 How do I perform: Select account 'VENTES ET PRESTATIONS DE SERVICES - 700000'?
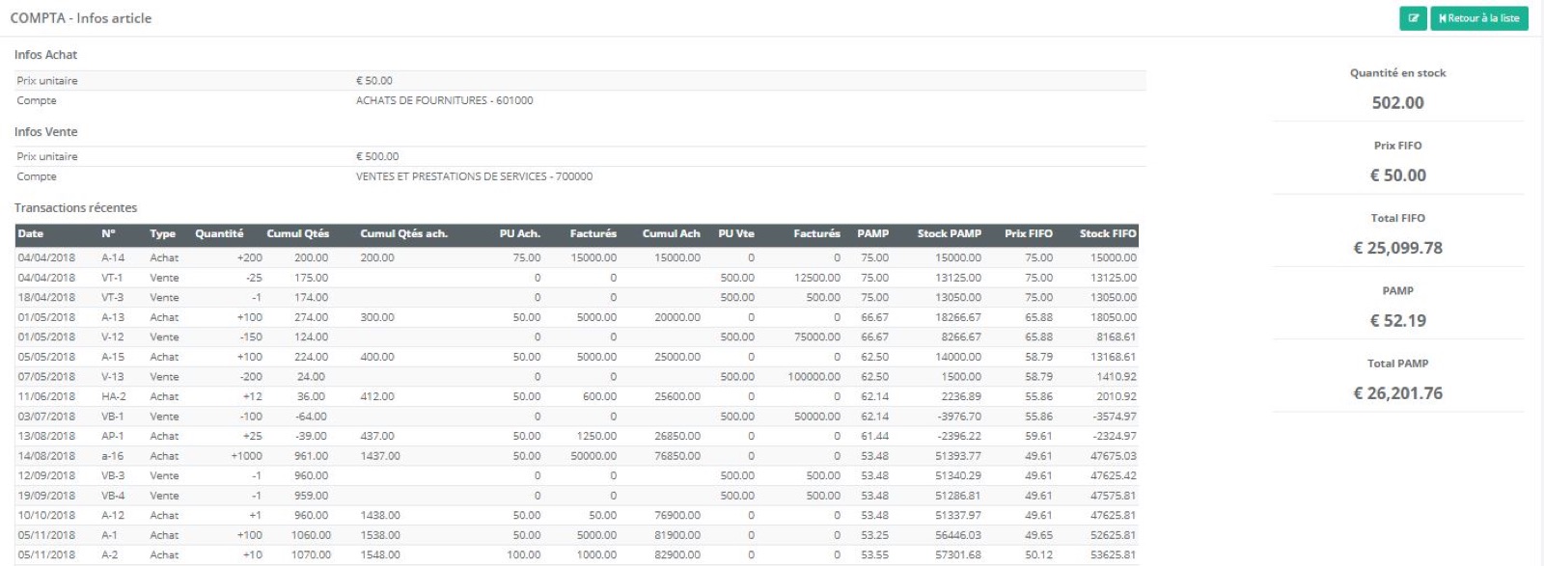click(474, 176)
